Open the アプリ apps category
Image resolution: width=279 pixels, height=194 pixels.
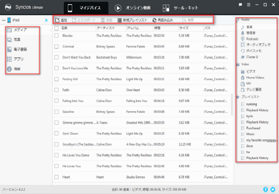point(15,59)
